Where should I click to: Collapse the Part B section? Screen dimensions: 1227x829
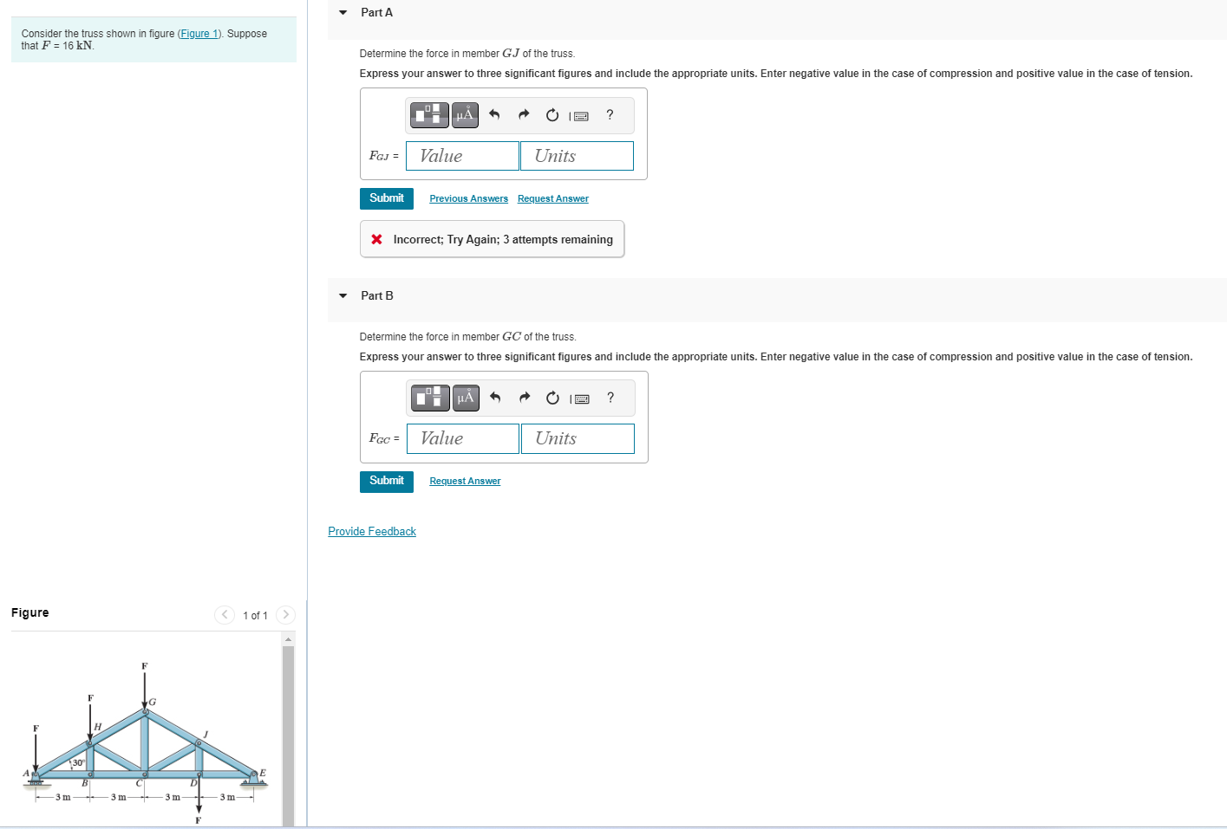[x=343, y=295]
